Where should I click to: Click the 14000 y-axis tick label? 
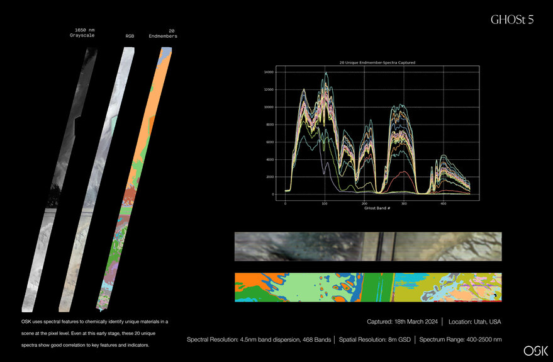(x=269, y=72)
